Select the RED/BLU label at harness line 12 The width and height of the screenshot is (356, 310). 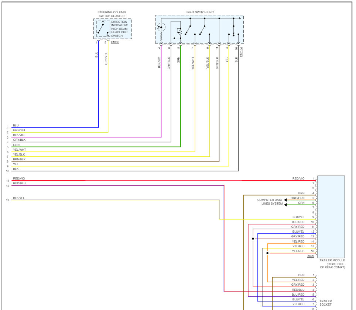(19, 183)
